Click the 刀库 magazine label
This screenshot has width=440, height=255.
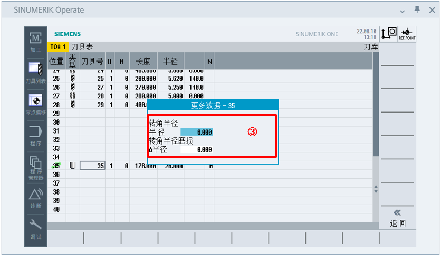(x=371, y=47)
